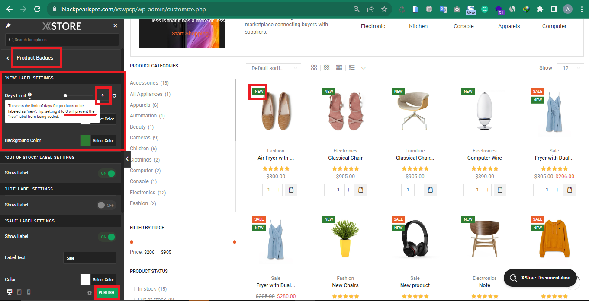Open New label Background Color Select Color

pyautogui.click(x=103, y=141)
